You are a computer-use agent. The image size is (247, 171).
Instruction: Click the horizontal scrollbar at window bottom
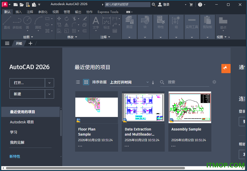tap(95, 168)
